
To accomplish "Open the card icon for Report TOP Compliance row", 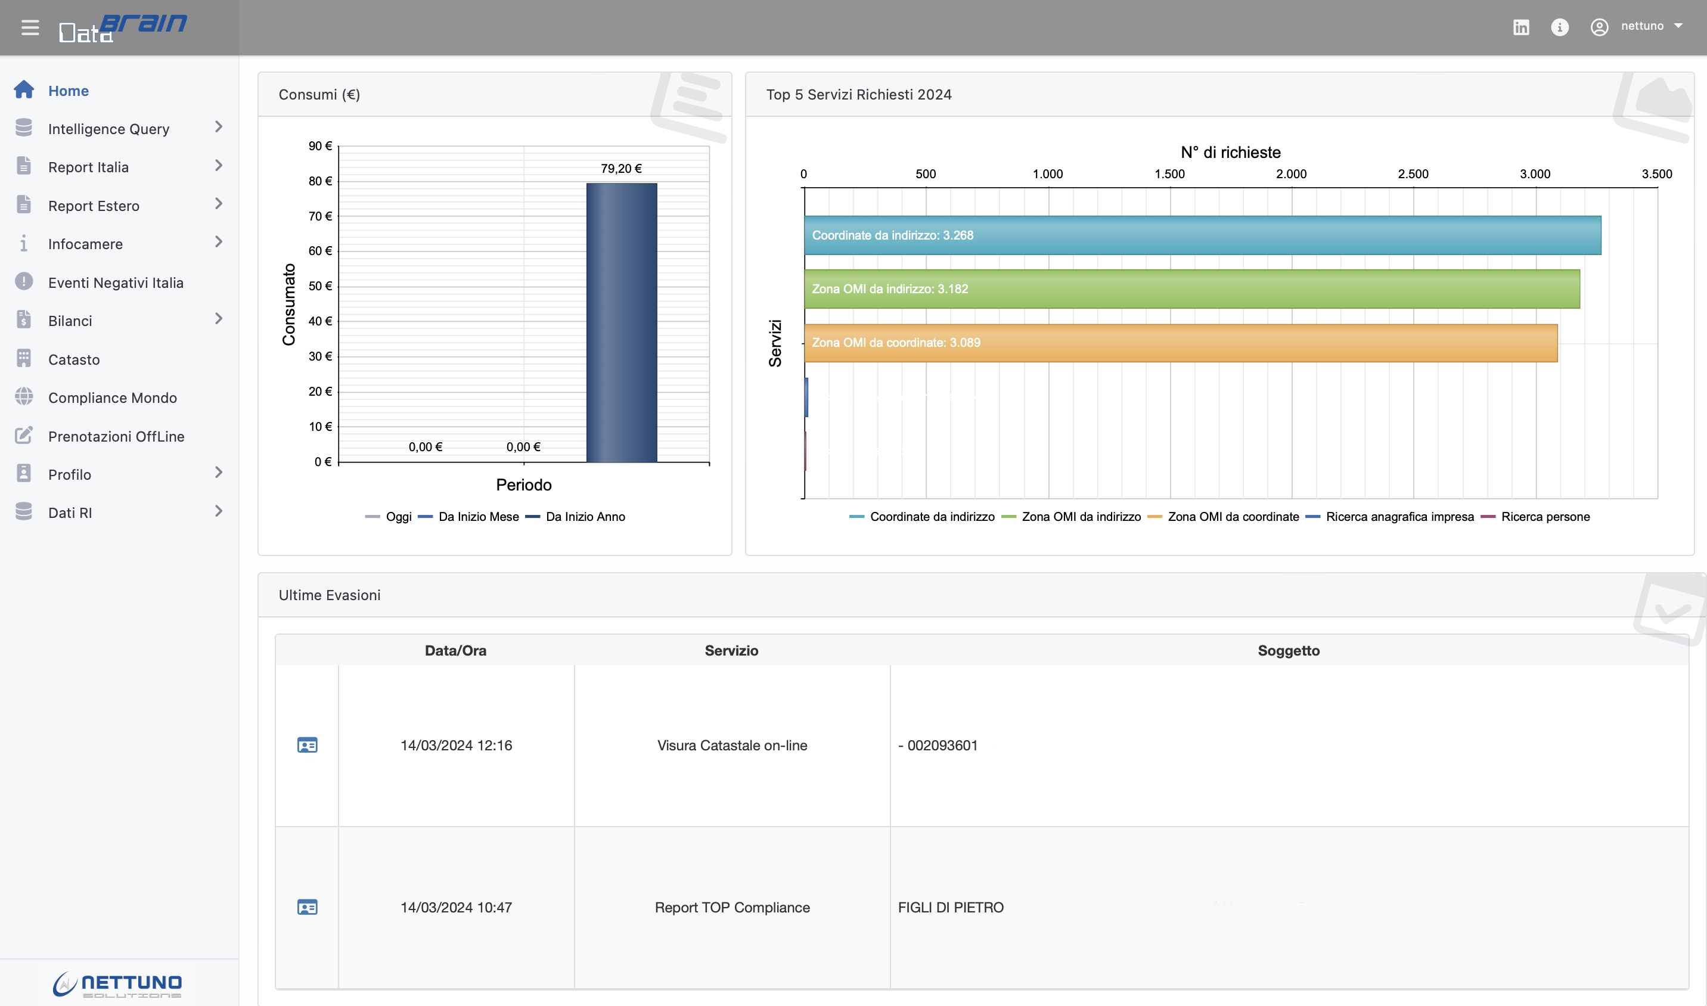I will click(307, 907).
